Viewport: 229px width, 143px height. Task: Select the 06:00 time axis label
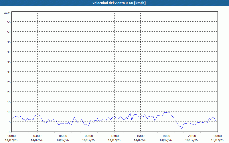click(x=63, y=136)
